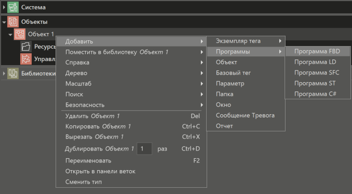Select the Библиотеки tree label

click(38, 73)
